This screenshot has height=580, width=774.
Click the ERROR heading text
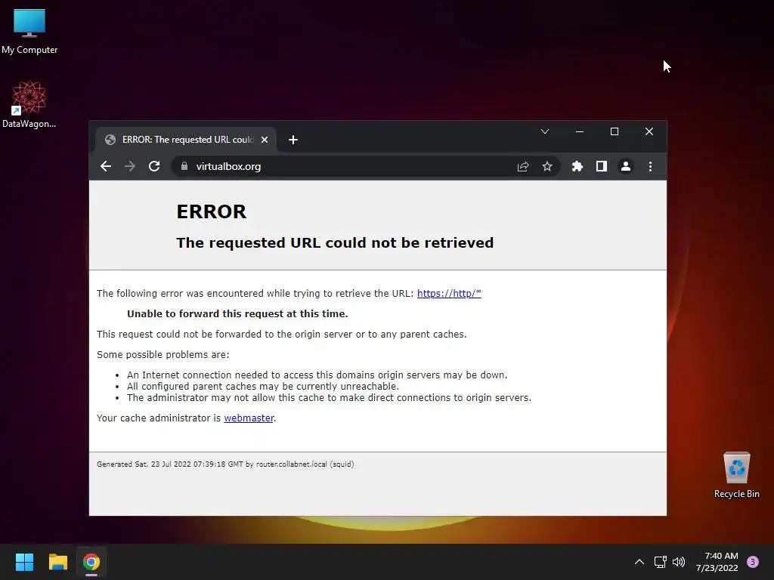pyautogui.click(x=212, y=211)
